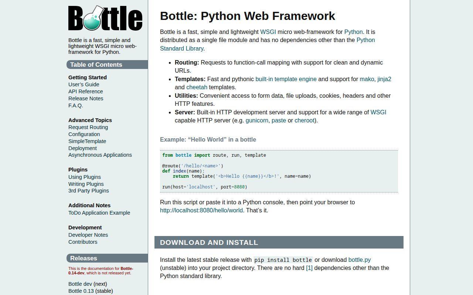This screenshot has height=295, width=473.
Task: Click the 'Table of Contents' sidebar header
Action: click(x=107, y=65)
